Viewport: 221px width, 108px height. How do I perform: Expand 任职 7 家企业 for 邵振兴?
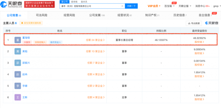coord(96,63)
